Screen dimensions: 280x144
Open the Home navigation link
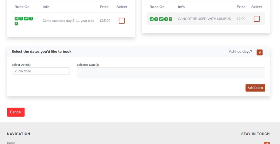tap(11, 143)
